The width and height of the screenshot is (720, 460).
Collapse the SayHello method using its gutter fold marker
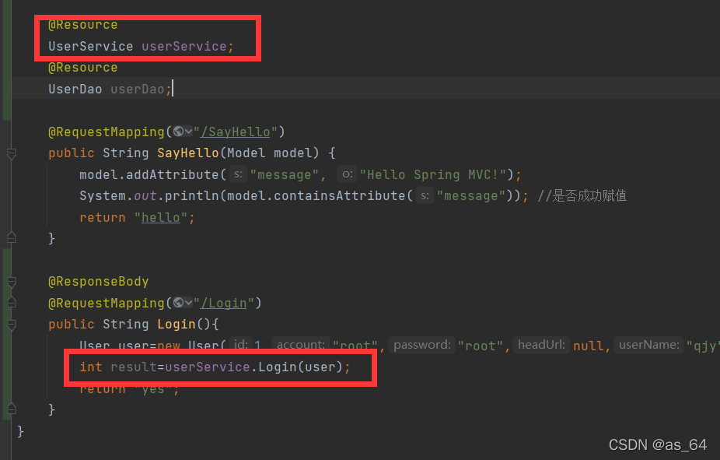pos(12,153)
